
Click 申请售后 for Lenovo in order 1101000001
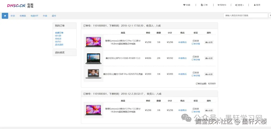click(182, 42)
